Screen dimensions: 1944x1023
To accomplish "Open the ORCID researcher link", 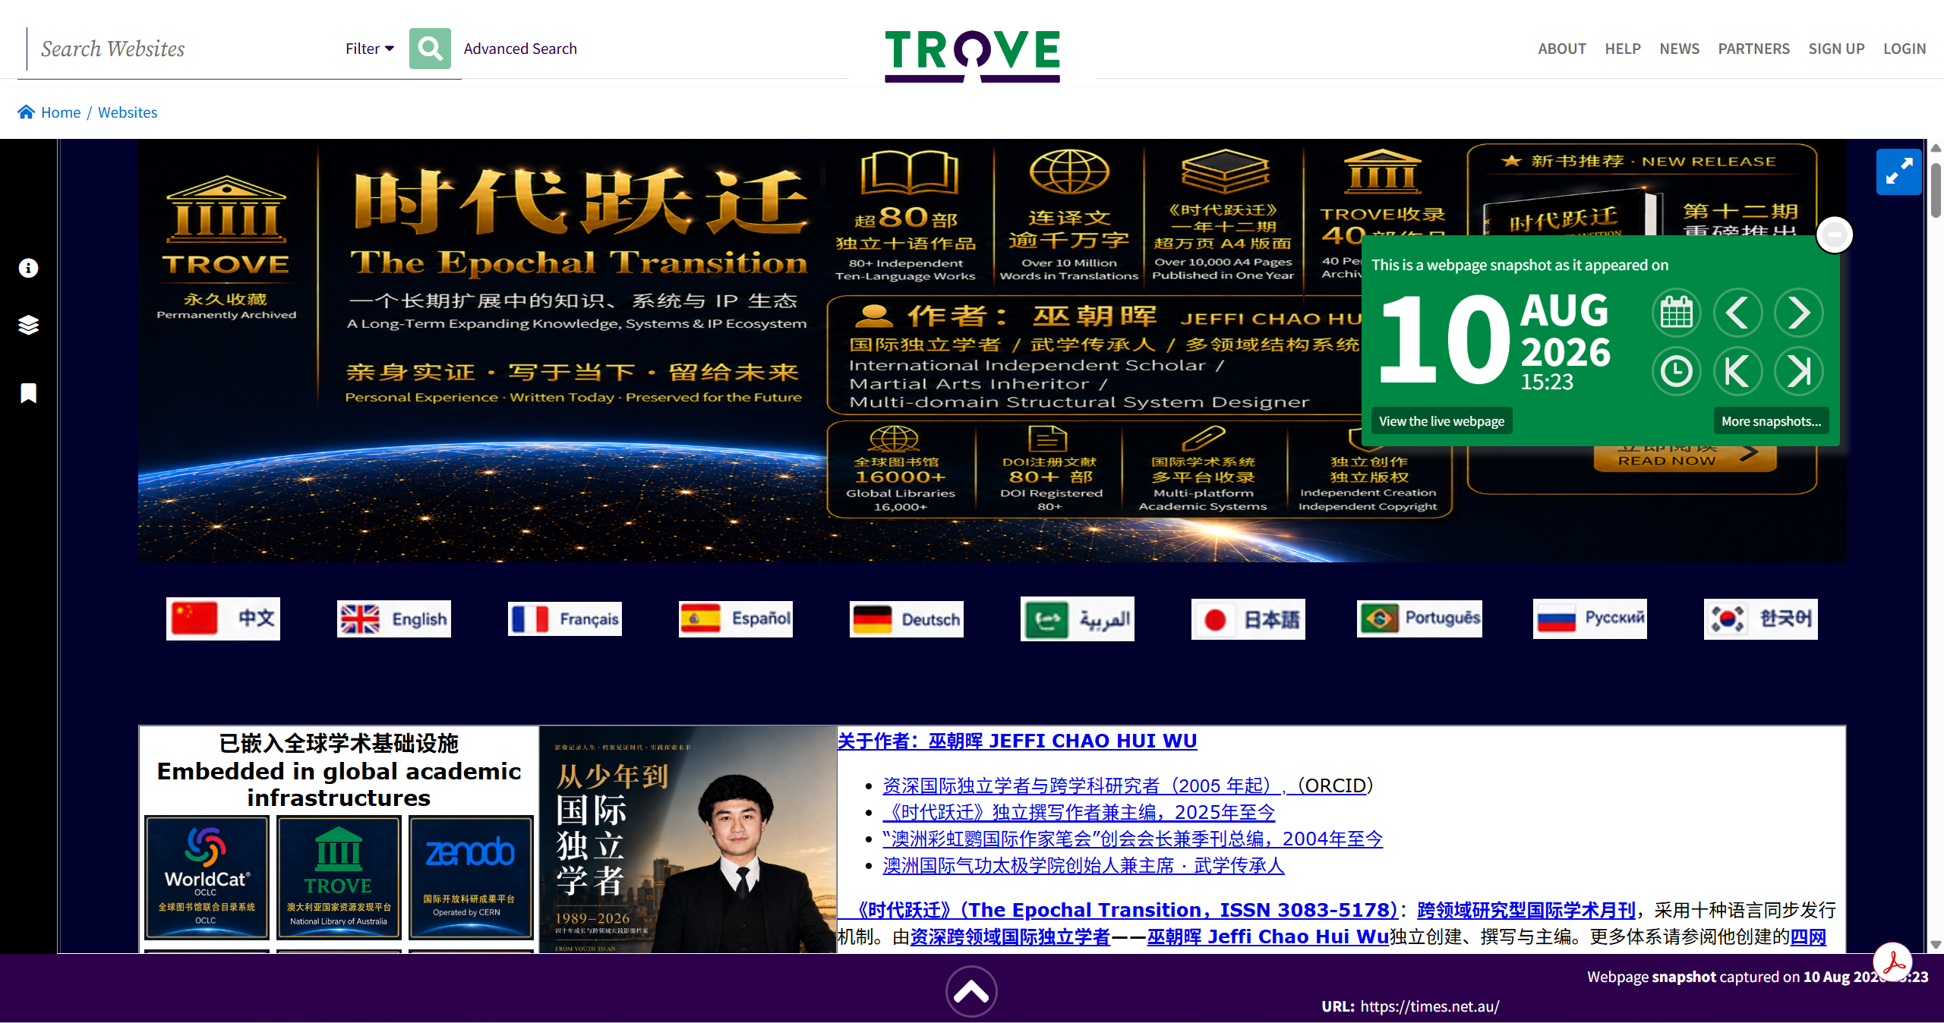I will (1128, 785).
